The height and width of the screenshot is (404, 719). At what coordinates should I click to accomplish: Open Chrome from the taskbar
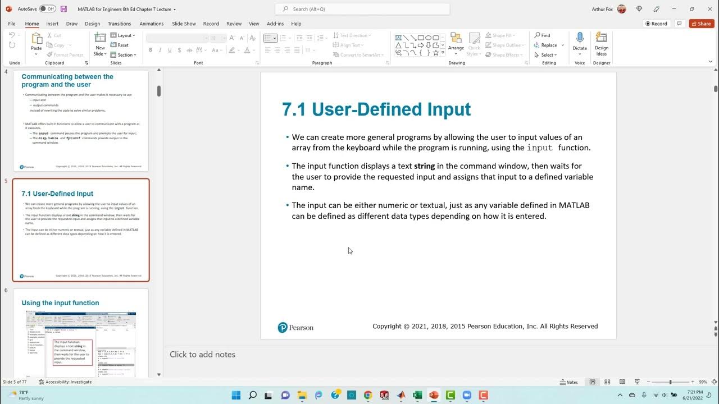coord(368,395)
